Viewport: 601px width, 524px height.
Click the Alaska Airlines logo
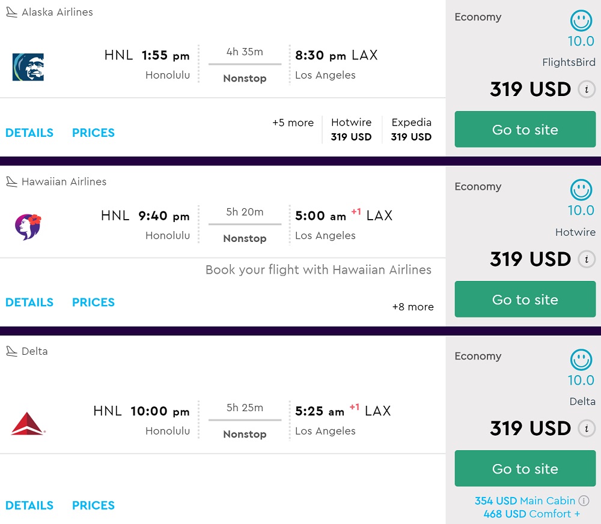click(x=28, y=67)
